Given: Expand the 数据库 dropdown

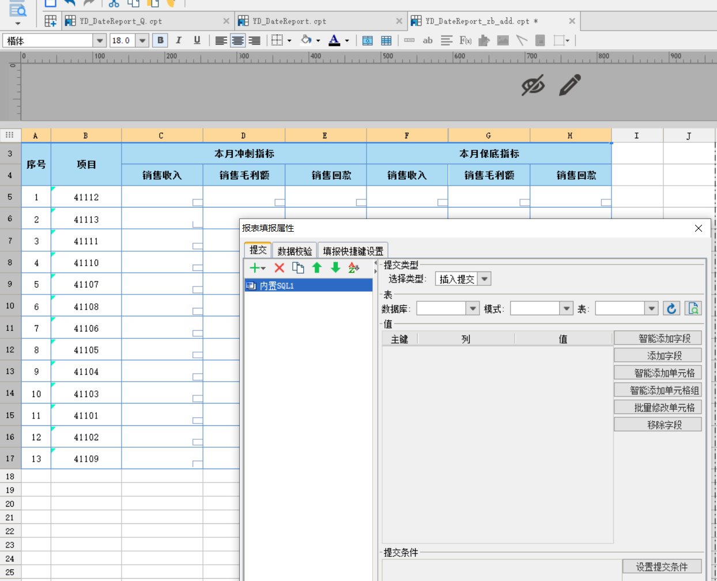Looking at the screenshot, I should tap(473, 309).
